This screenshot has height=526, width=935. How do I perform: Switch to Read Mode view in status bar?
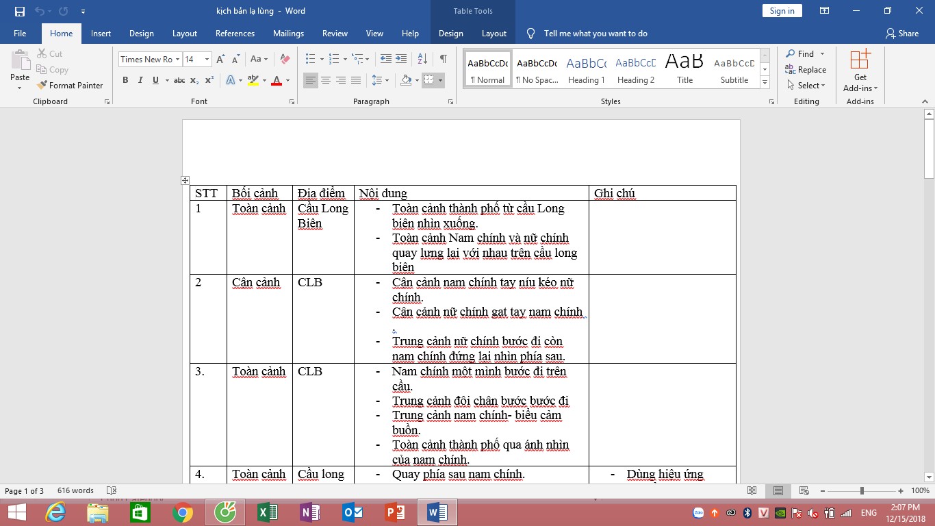click(752, 490)
